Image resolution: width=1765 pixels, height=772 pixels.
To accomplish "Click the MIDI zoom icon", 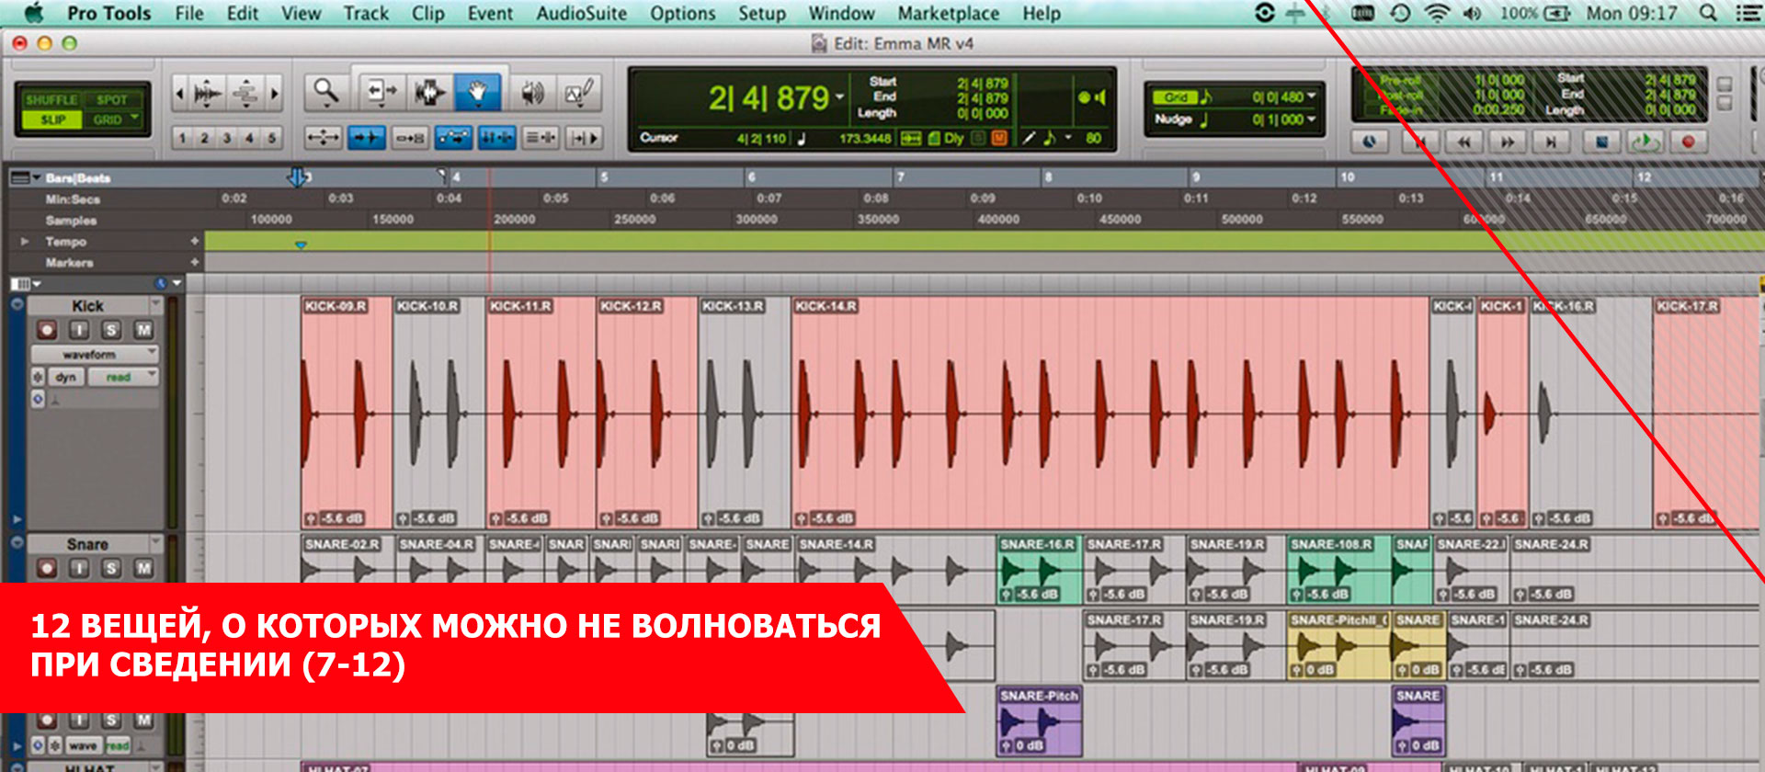I will point(245,92).
